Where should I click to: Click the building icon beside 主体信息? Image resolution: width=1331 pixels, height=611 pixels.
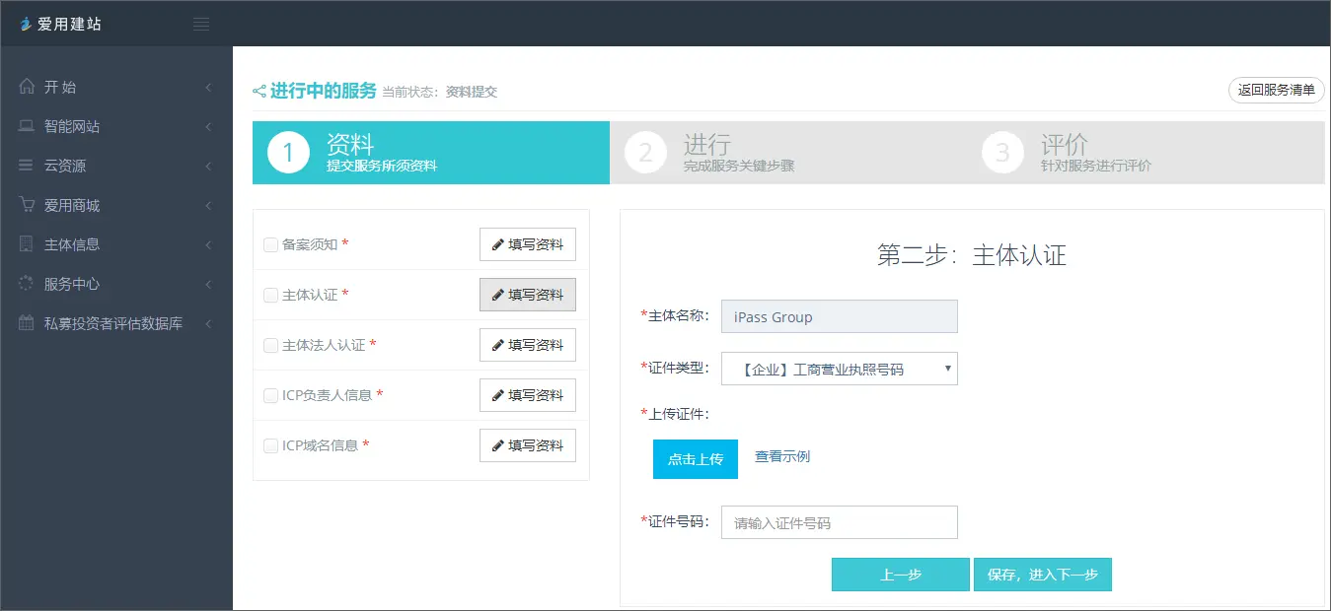[27, 244]
